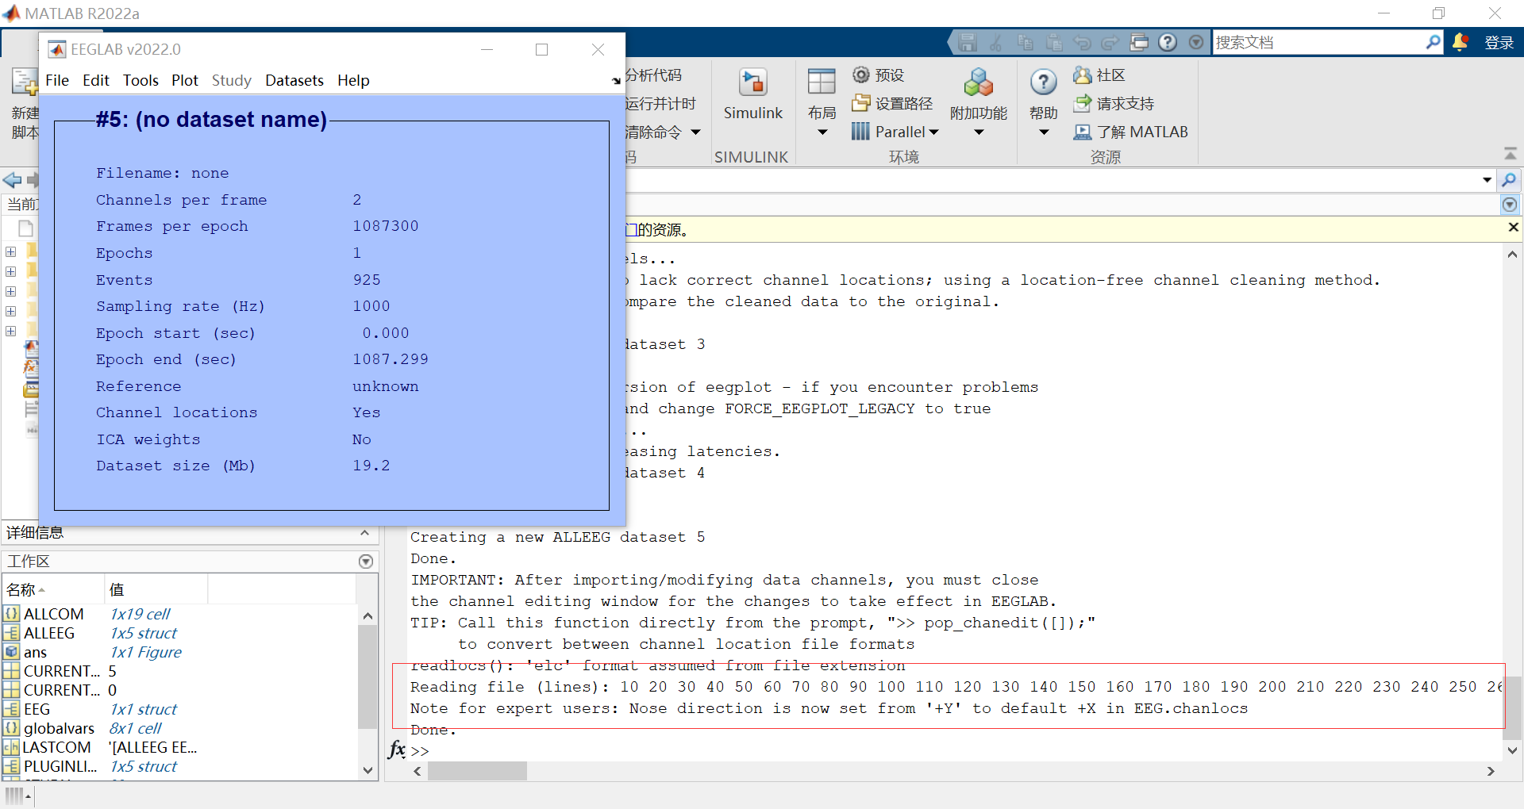1524x809 pixels.
Task: Click the 值 column header in workspace
Action: [156, 589]
